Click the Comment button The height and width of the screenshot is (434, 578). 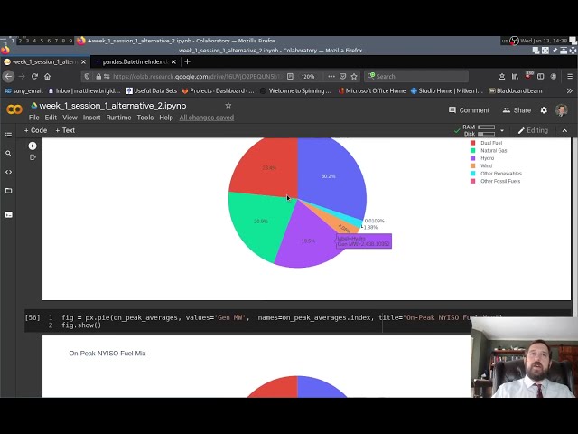[469, 110]
